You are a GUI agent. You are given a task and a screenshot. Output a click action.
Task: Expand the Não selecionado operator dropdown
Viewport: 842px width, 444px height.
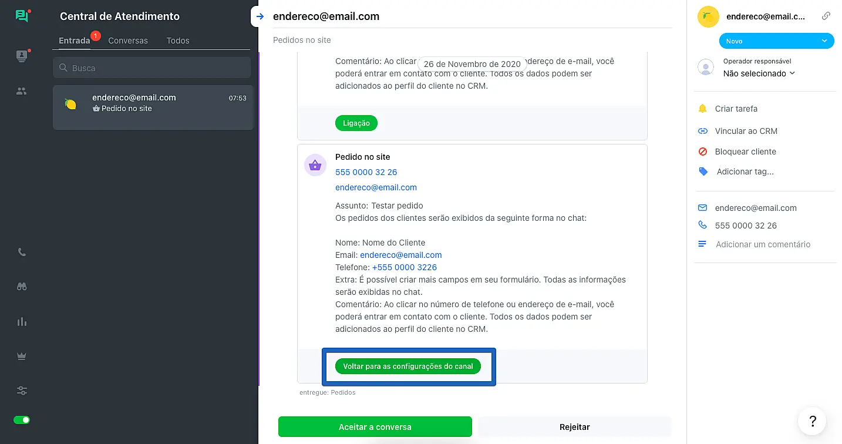(759, 73)
